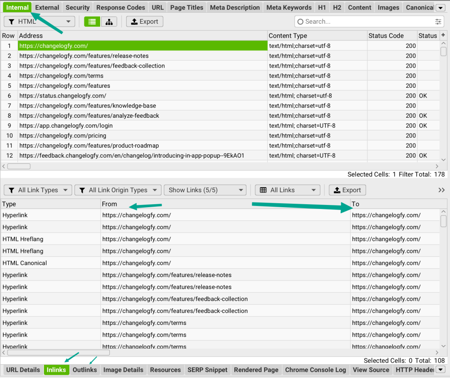Show more top tabs overflow arrow
This screenshot has height=378, width=450.
click(440, 8)
